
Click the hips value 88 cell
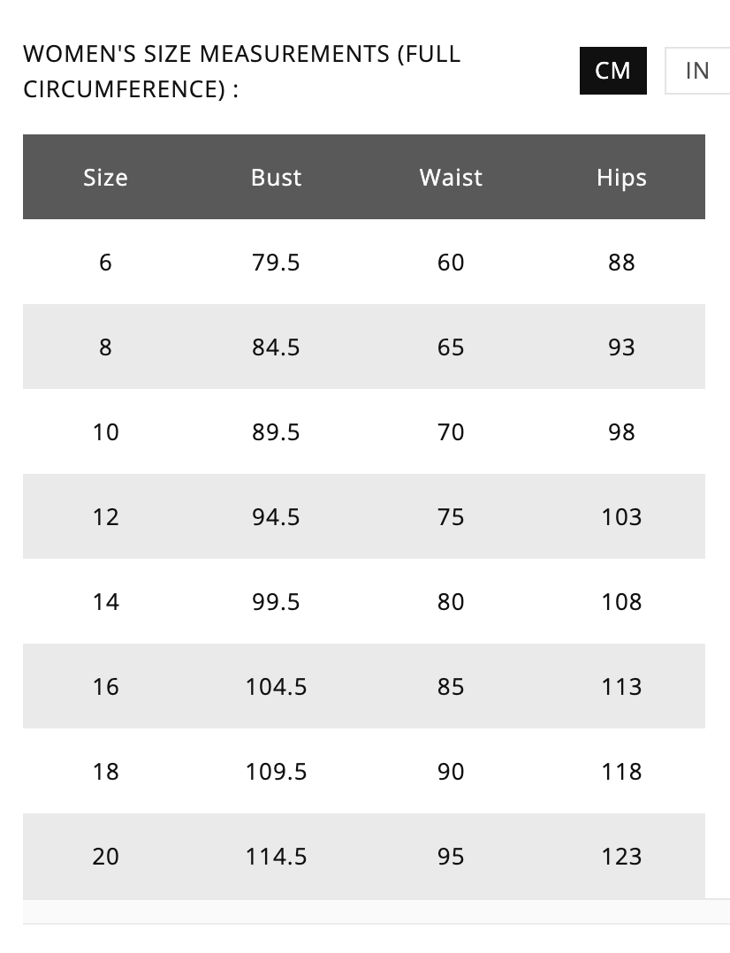pyautogui.click(x=621, y=263)
